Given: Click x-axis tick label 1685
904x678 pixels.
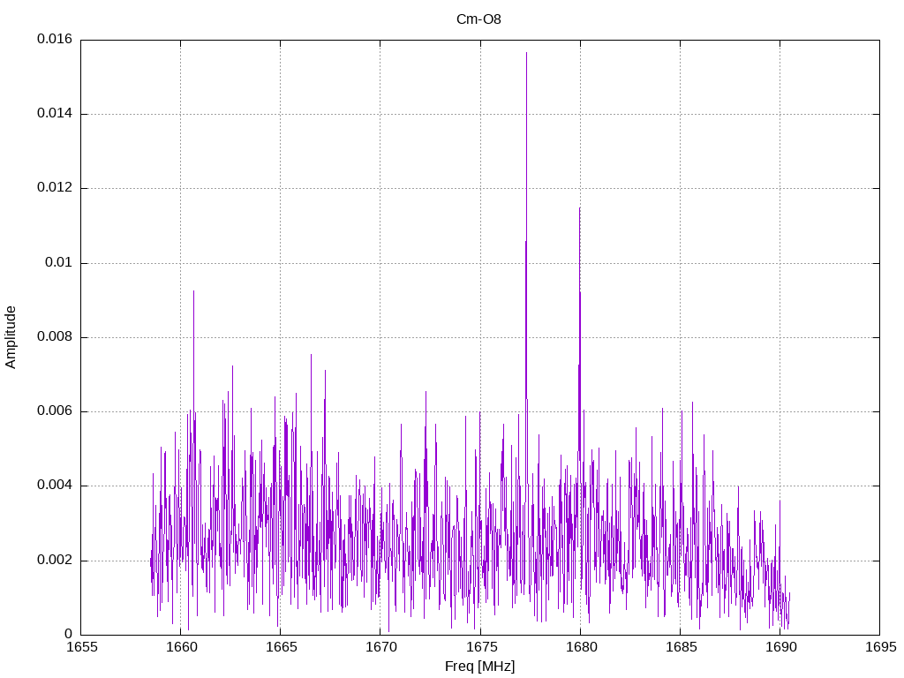Looking at the screenshot, I should point(681,647).
